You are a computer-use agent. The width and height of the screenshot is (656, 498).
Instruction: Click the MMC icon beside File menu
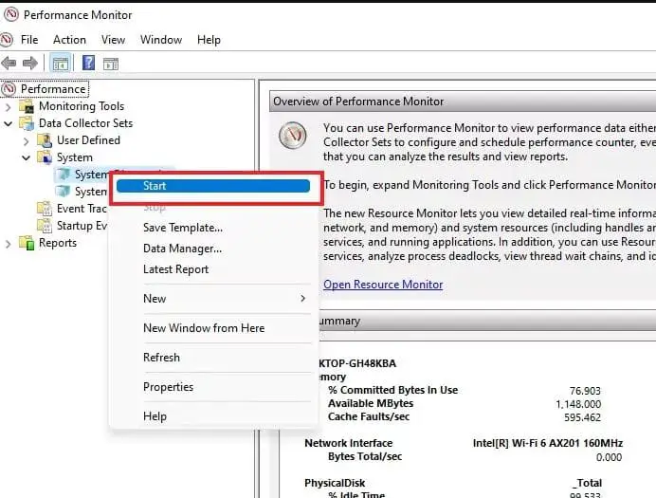[7, 39]
